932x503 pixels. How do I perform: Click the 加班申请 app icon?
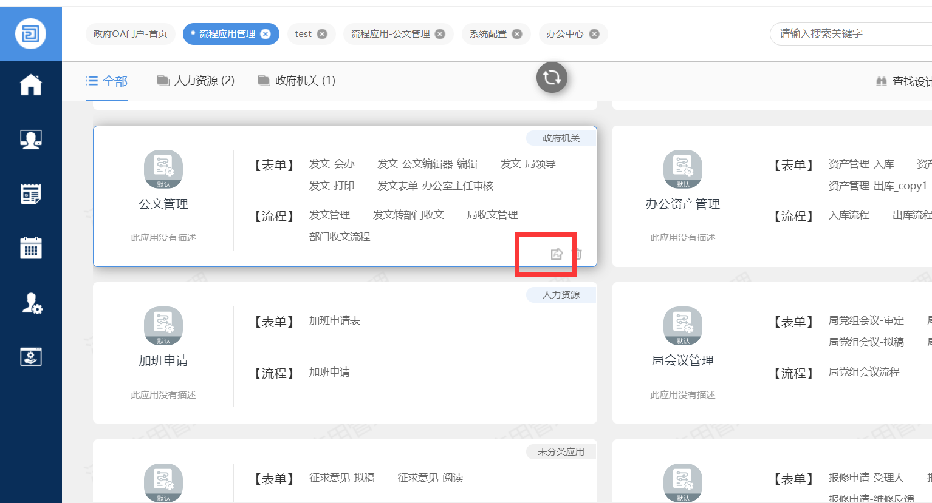pyautogui.click(x=163, y=326)
